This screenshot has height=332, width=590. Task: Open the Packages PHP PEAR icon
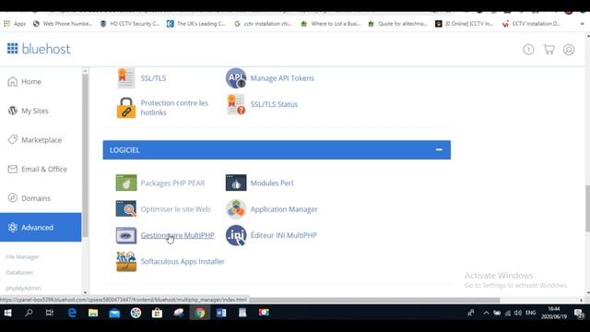(x=126, y=183)
